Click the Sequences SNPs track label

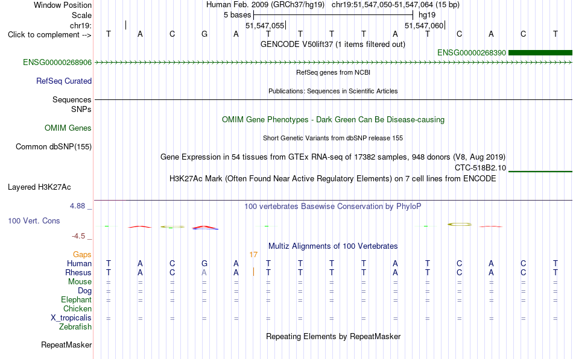(x=72, y=104)
